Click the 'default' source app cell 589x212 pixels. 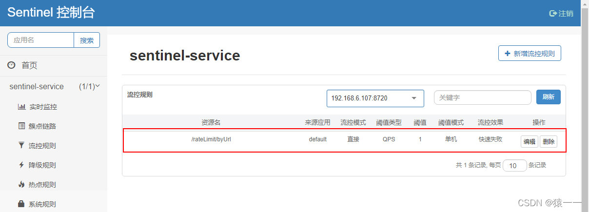point(318,139)
